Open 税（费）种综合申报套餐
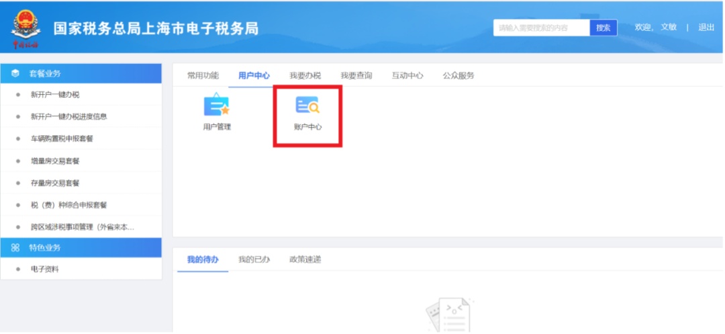Image resolution: width=725 pixels, height=334 pixels. tap(69, 205)
